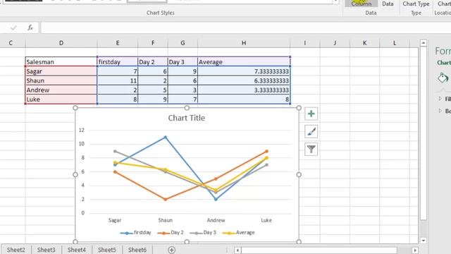451x254 pixels.
Task: Add a new sheet with plus button
Action: point(171,250)
